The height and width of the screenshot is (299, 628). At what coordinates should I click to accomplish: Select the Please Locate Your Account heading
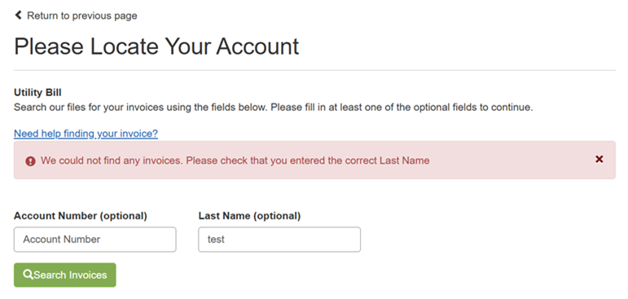pyautogui.click(x=156, y=46)
